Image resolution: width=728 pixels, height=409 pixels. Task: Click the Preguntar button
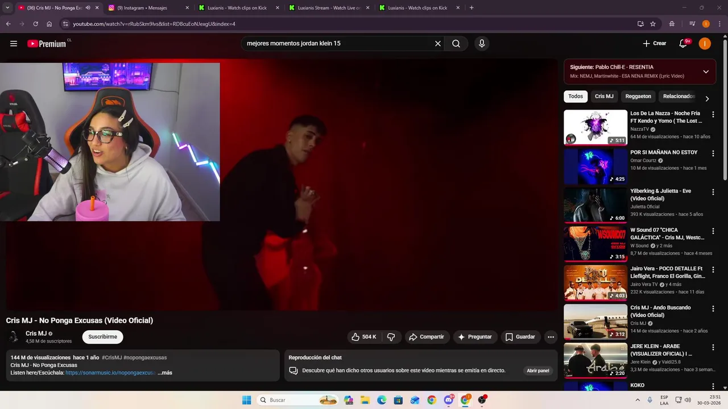coord(475,337)
